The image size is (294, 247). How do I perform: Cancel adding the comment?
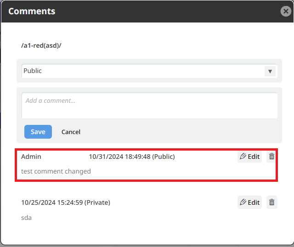pos(71,132)
